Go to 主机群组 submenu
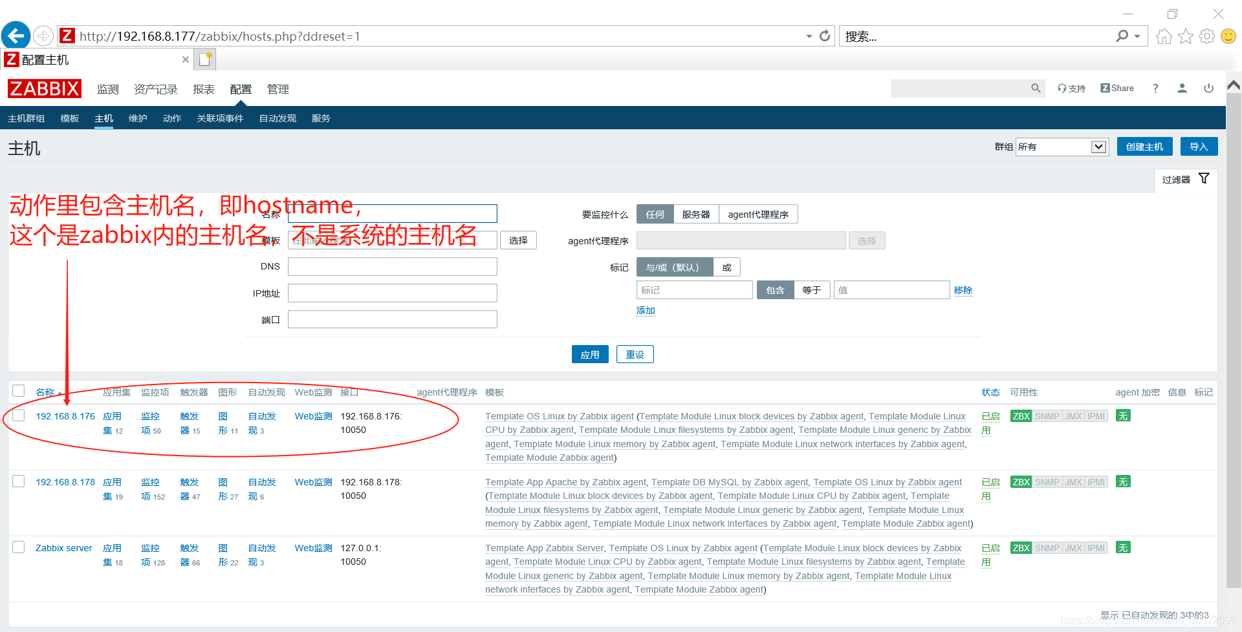Image resolution: width=1242 pixels, height=632 pixels. tap(27, 118)
